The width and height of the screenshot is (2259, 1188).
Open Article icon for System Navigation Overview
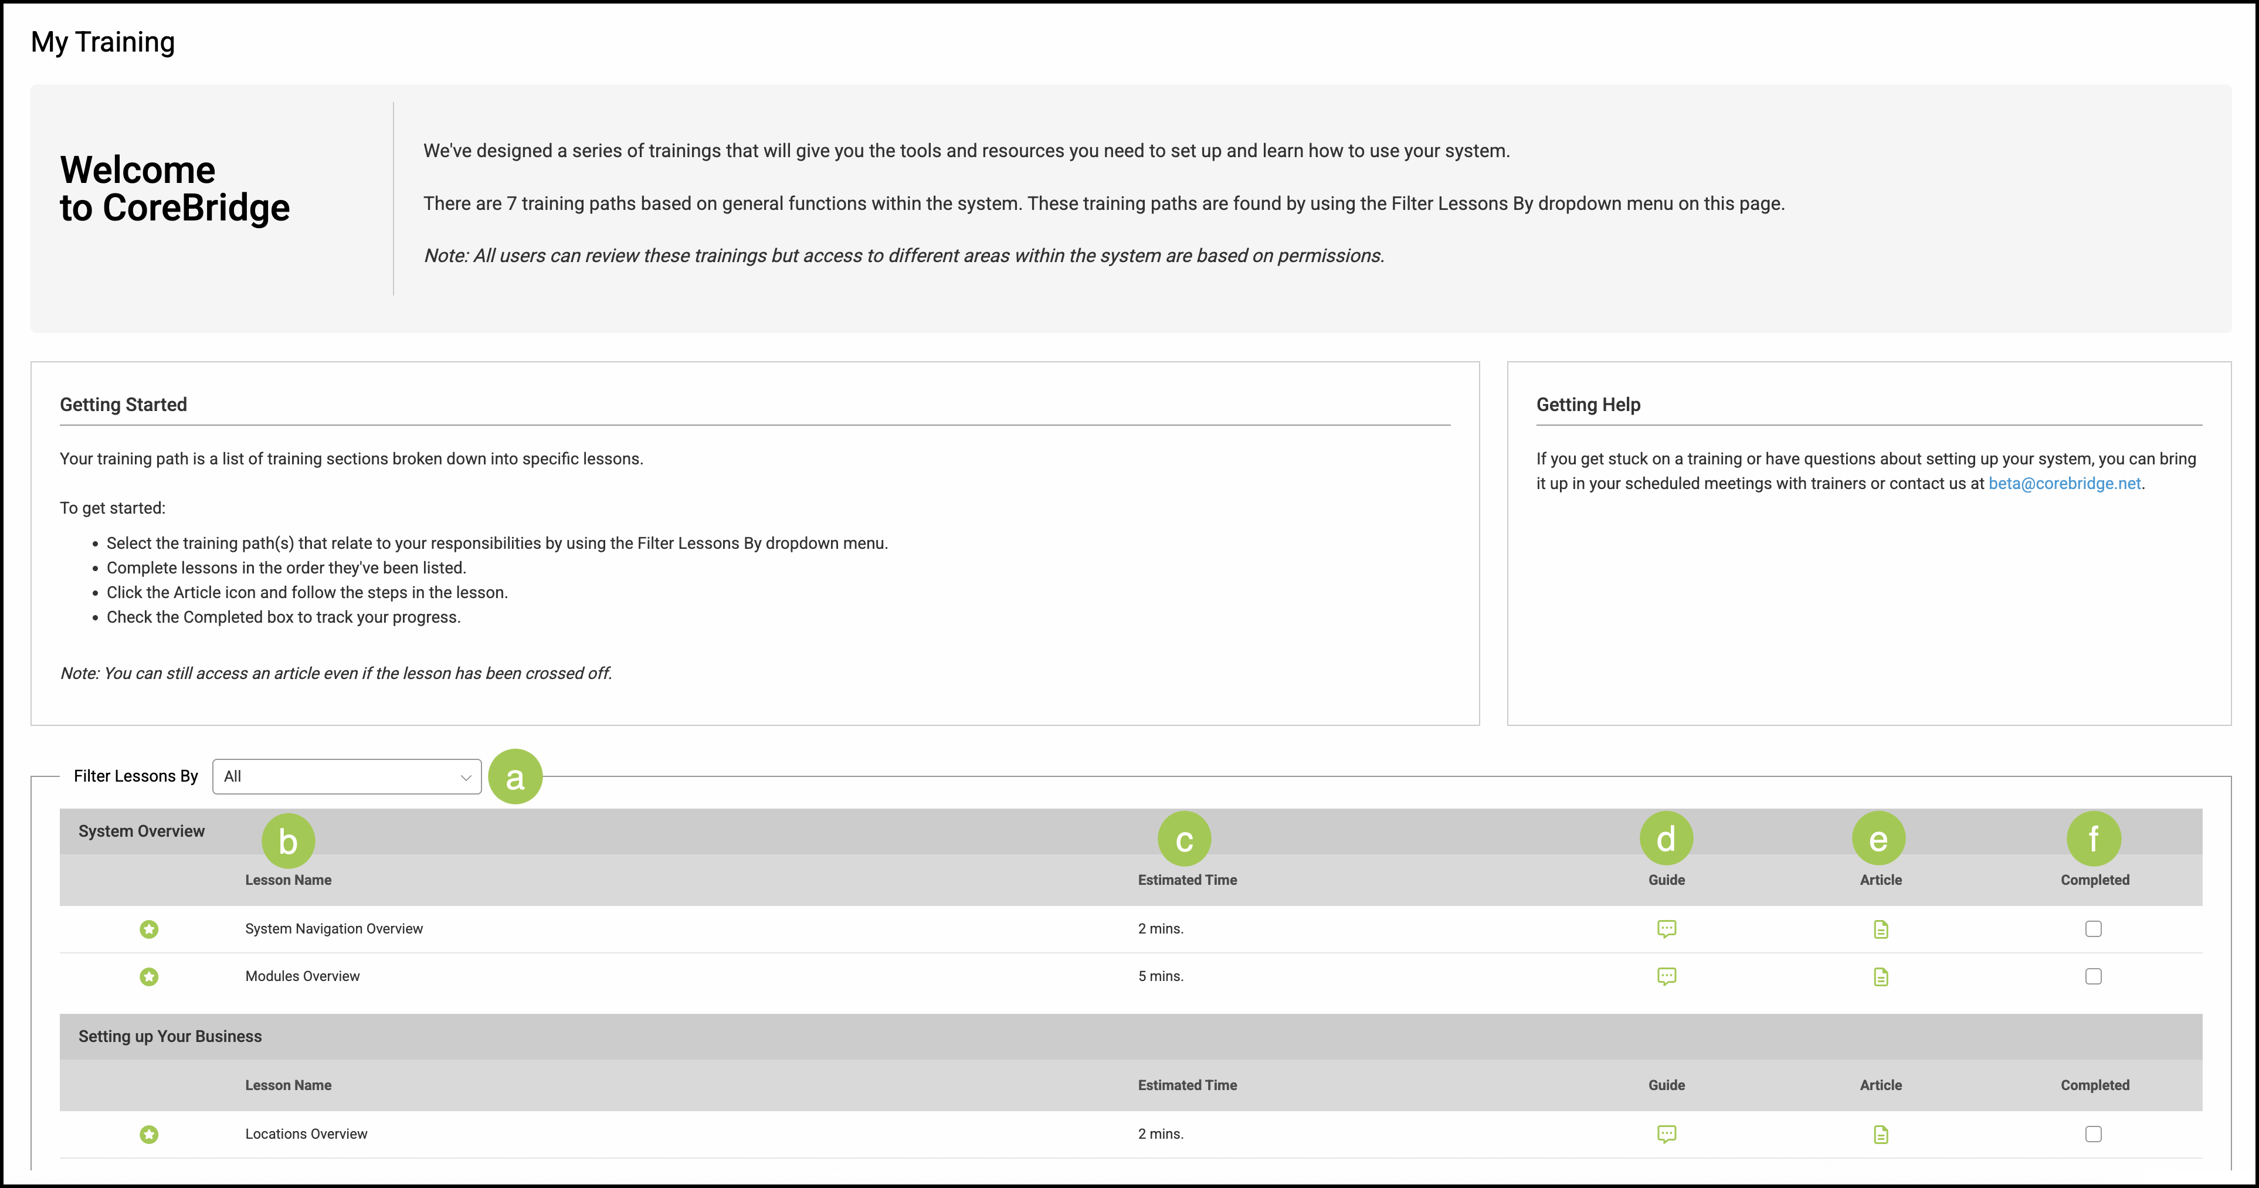click(1880, 929)
